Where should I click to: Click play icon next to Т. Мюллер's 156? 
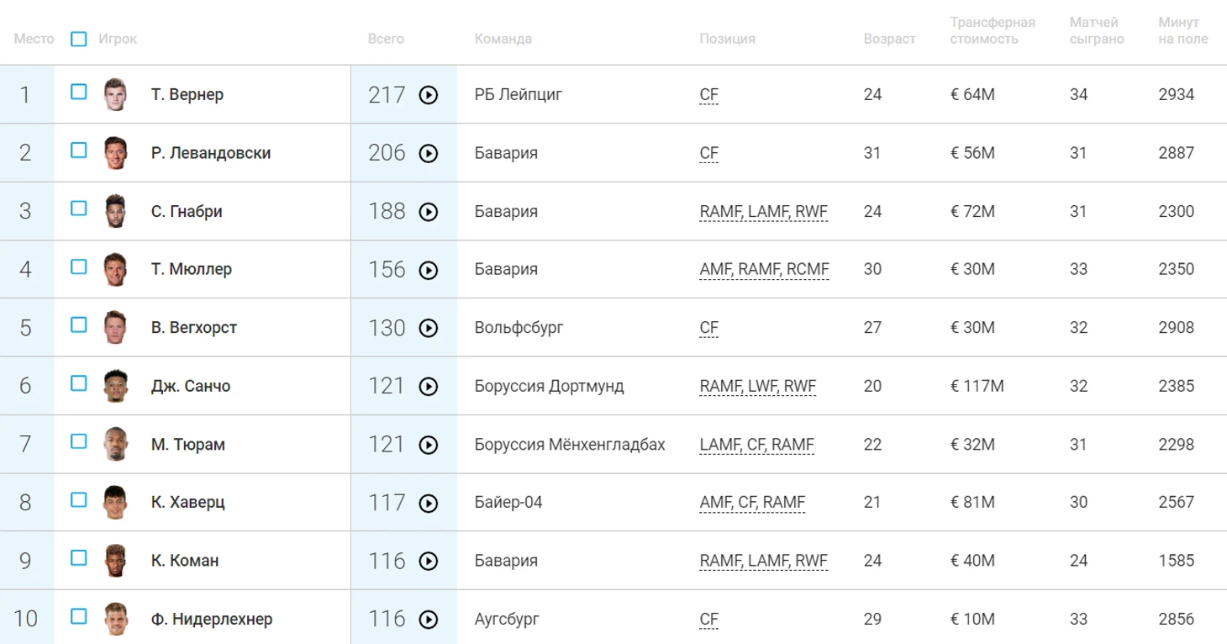(429, 271)
